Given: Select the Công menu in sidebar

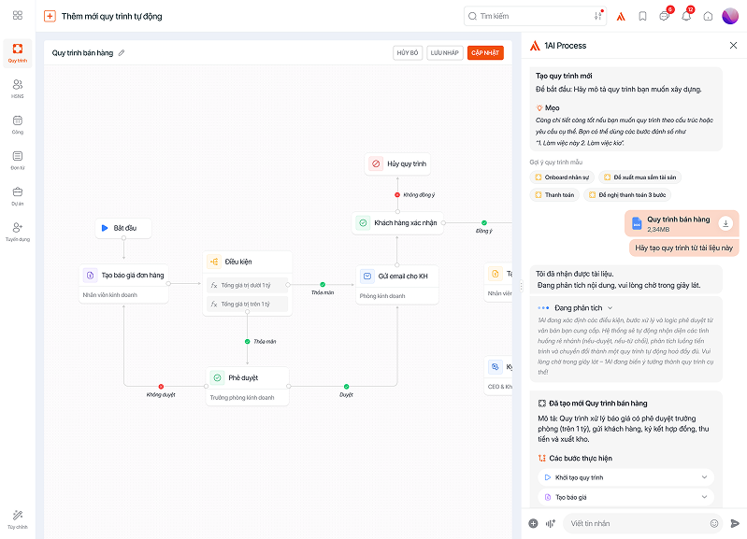Looking at the screenshot, I should (17, 123).
